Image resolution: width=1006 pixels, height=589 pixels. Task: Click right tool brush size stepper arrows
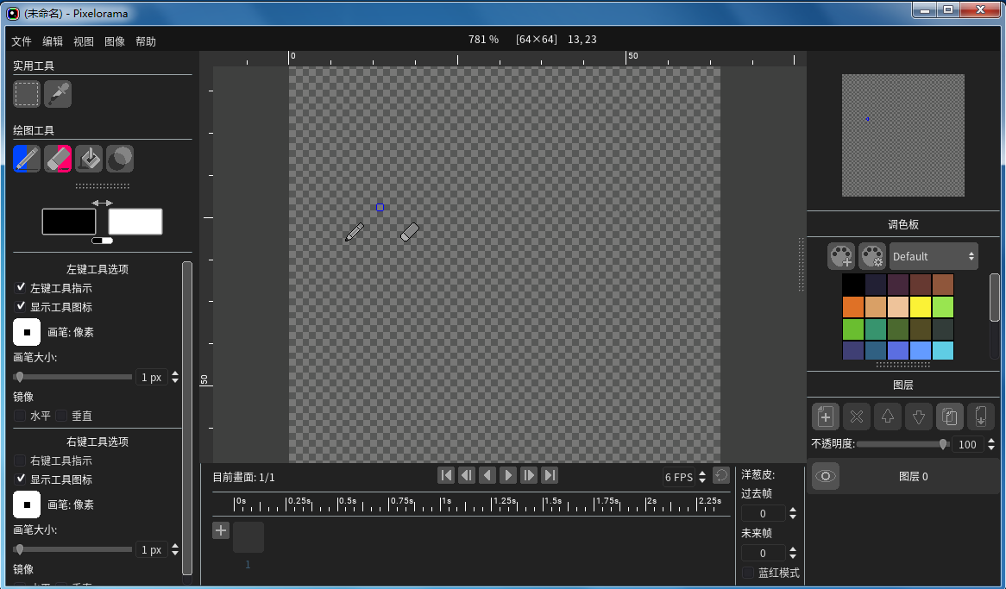[x=175, y=549]
